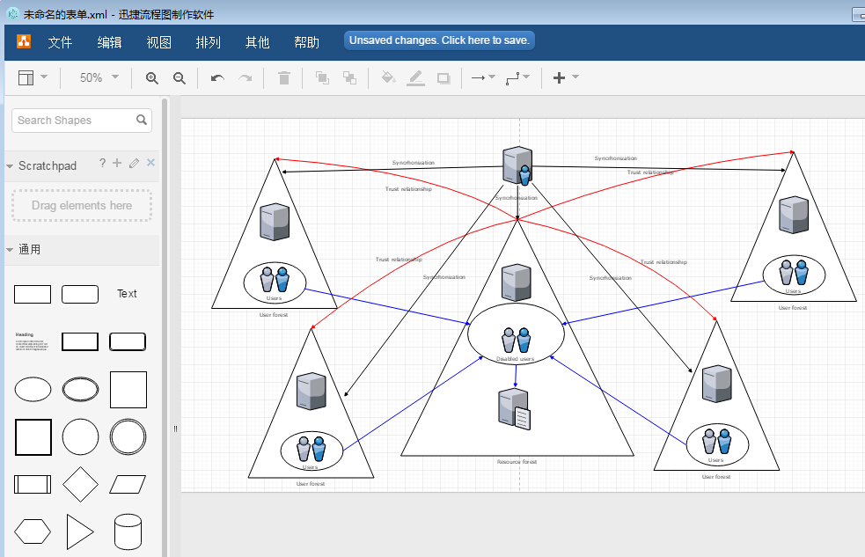Open the waypoints connector style dropdown
This screenshot has width=865, height=557.
(517, 77)
